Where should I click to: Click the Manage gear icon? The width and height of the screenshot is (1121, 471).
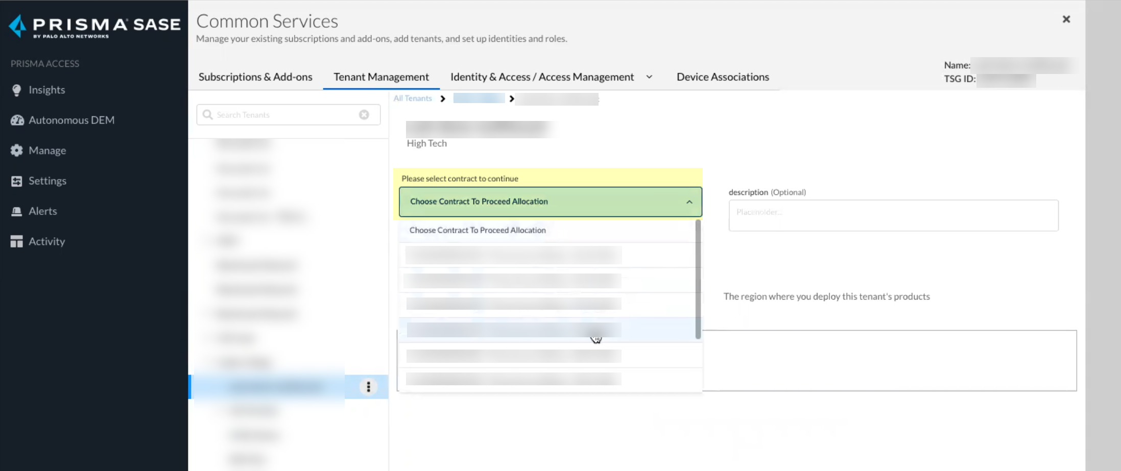(17, 151)
